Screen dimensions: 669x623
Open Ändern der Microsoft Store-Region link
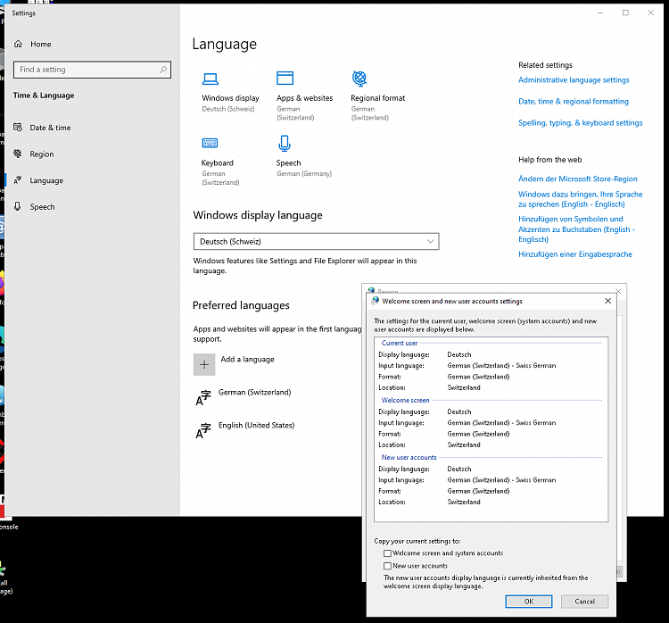[578, 179]
